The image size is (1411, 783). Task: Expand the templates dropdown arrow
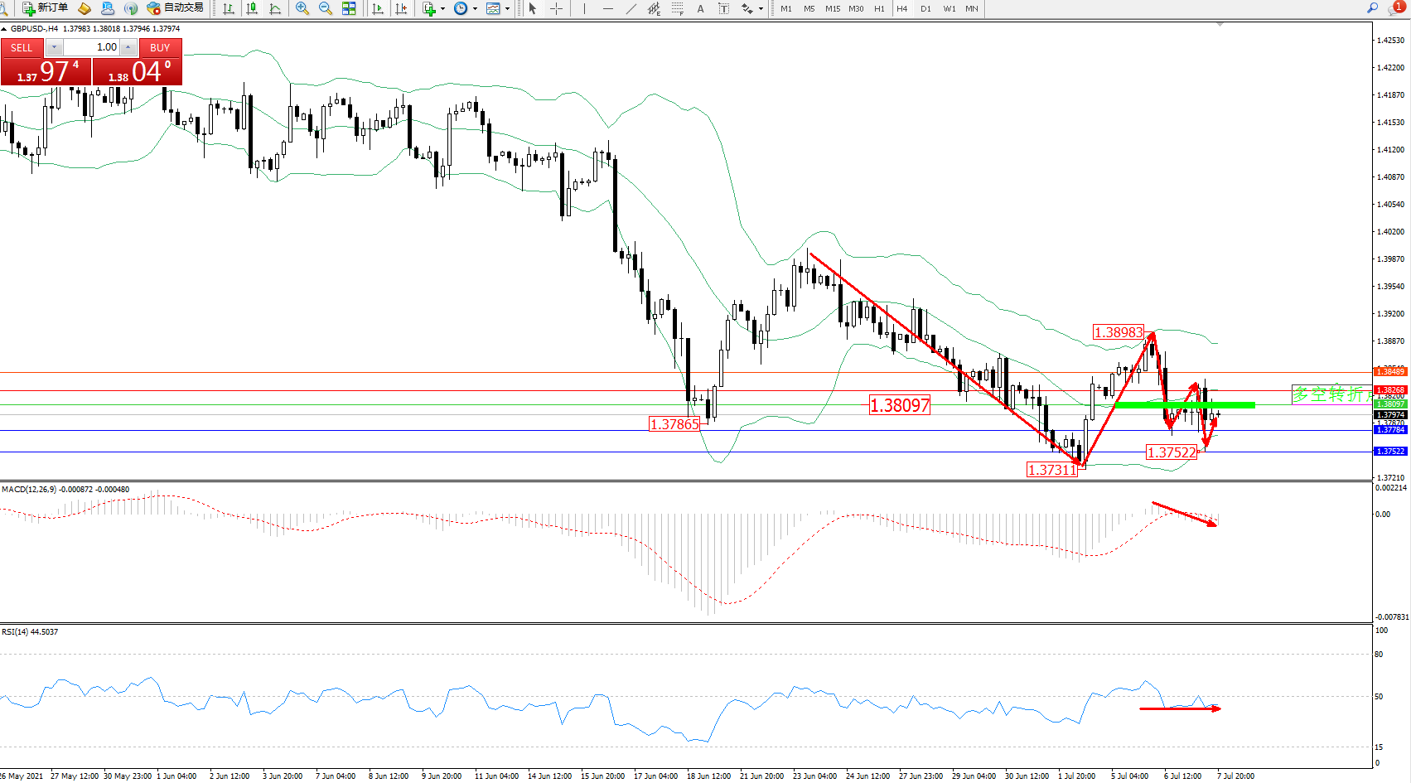[x=507, y=9]
